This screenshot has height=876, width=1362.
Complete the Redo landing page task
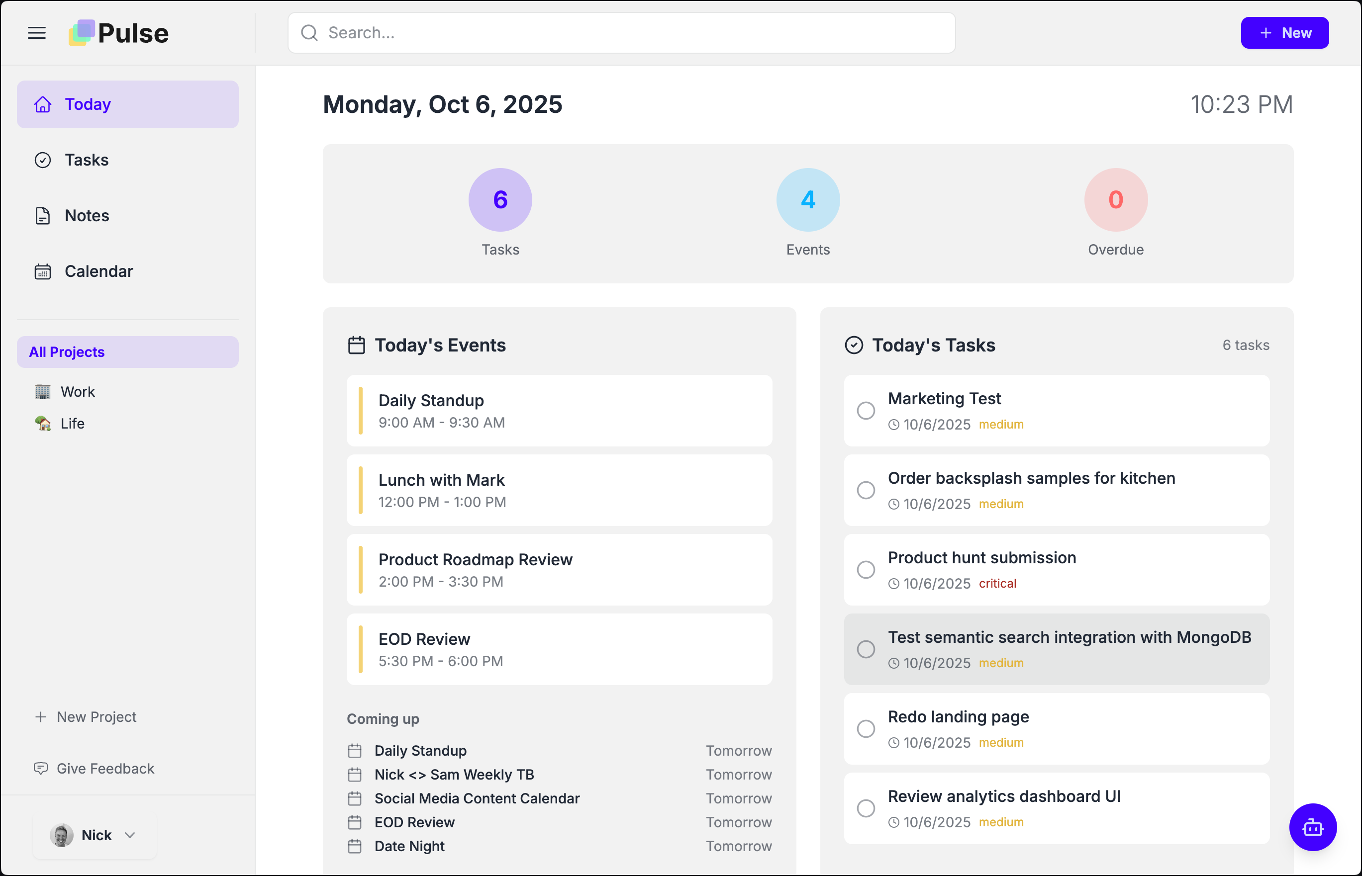(x=866, y=729)
